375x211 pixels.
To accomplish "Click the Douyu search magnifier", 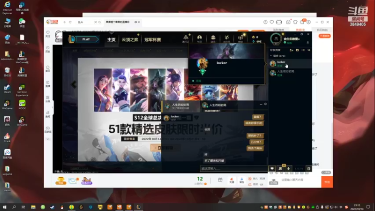I will click(100, 22).
